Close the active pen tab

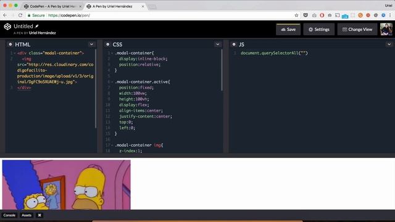(x=143, y=6)
